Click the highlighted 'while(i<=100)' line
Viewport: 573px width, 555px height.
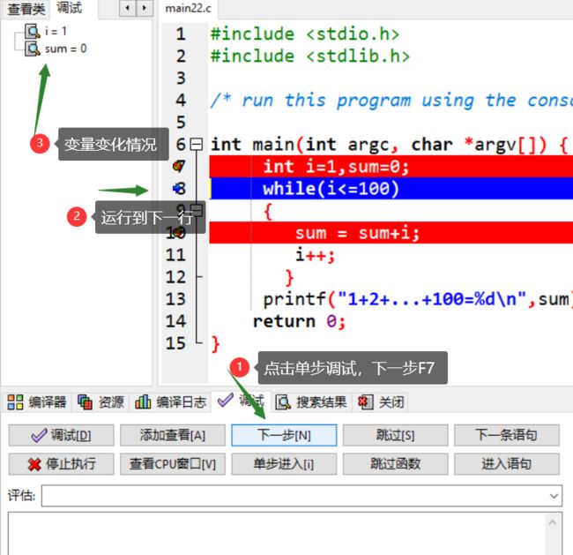(331, 189)
